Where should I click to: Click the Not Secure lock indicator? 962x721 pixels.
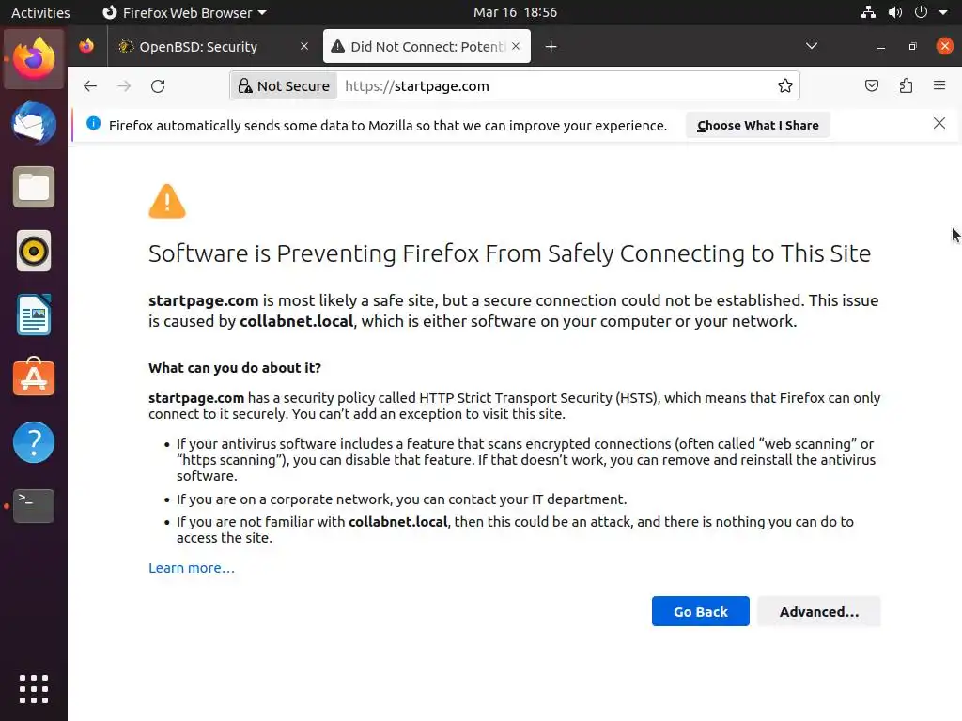[x=283, y=85]
